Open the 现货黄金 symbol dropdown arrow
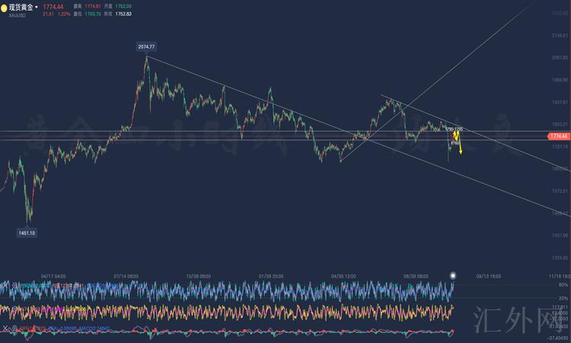This screenshot has width=571, height=343. [x=37, y=8]
